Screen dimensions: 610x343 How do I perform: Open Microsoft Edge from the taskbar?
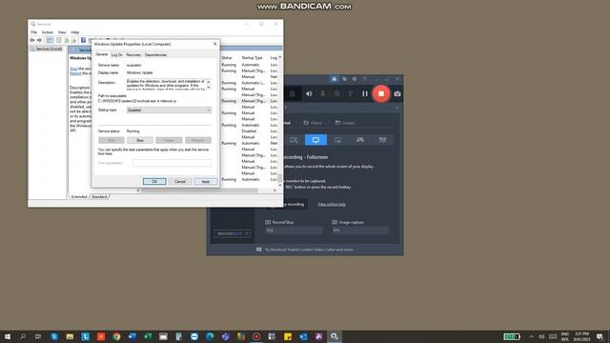click(x=210, y=336)
